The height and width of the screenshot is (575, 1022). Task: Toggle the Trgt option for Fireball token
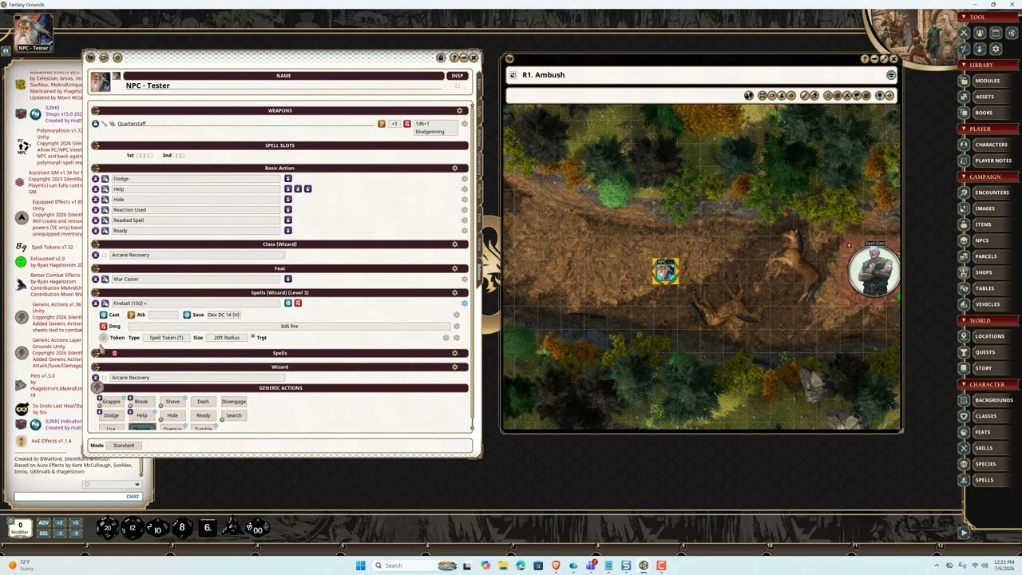click(x=253, y=336)
